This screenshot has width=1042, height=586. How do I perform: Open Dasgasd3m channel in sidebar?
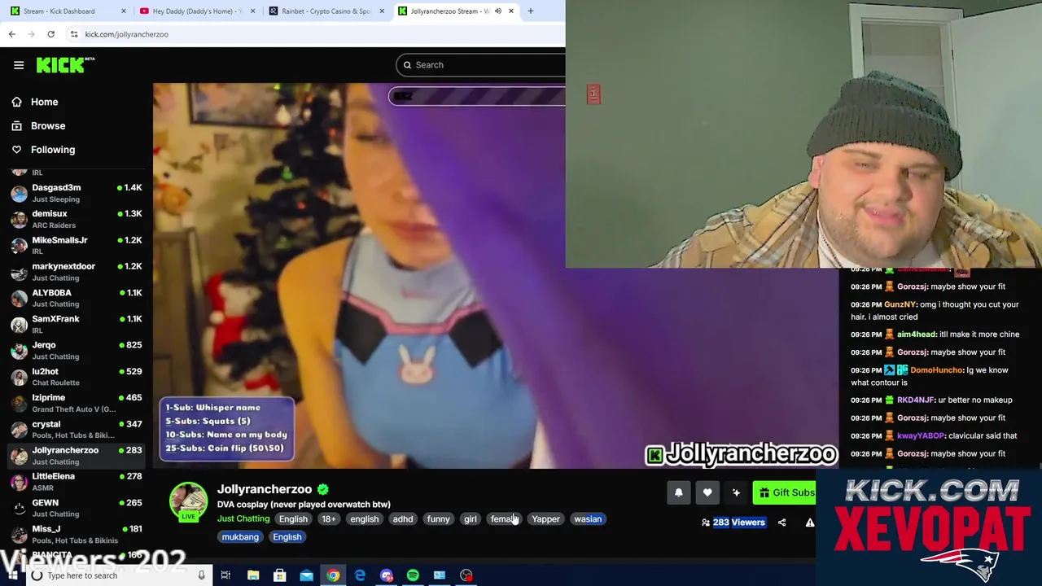77,193
